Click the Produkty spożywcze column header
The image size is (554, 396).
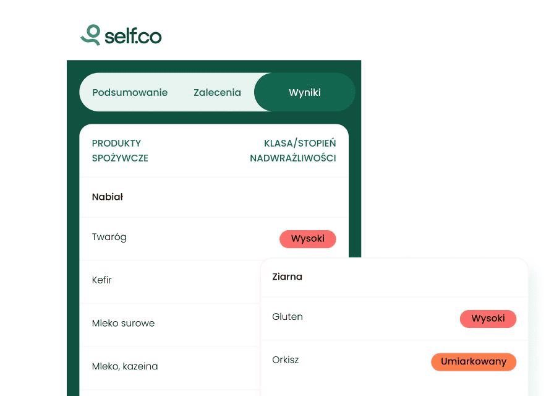[120, 150]
